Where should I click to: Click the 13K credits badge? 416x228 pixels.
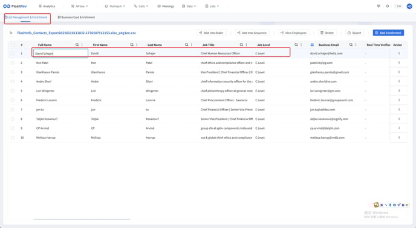tap(398, 6)
